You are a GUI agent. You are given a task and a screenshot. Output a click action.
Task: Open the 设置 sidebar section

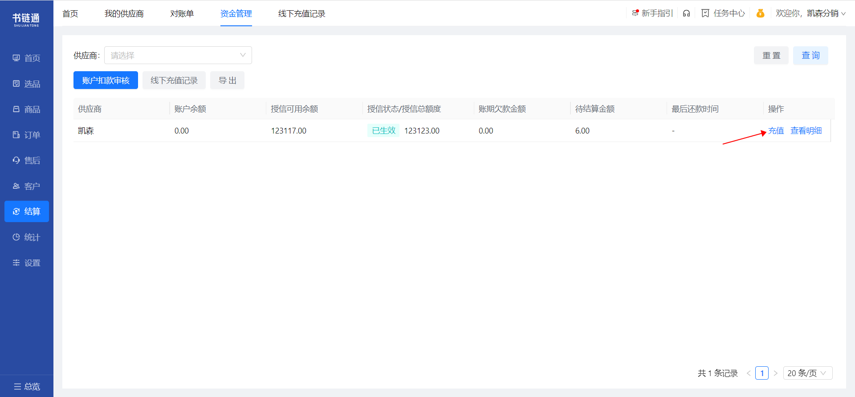pos(27,263)
